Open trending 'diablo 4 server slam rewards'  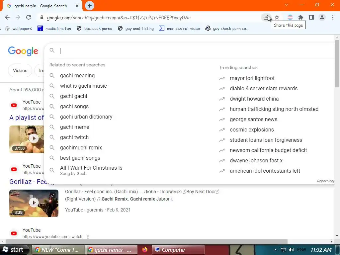263,88
